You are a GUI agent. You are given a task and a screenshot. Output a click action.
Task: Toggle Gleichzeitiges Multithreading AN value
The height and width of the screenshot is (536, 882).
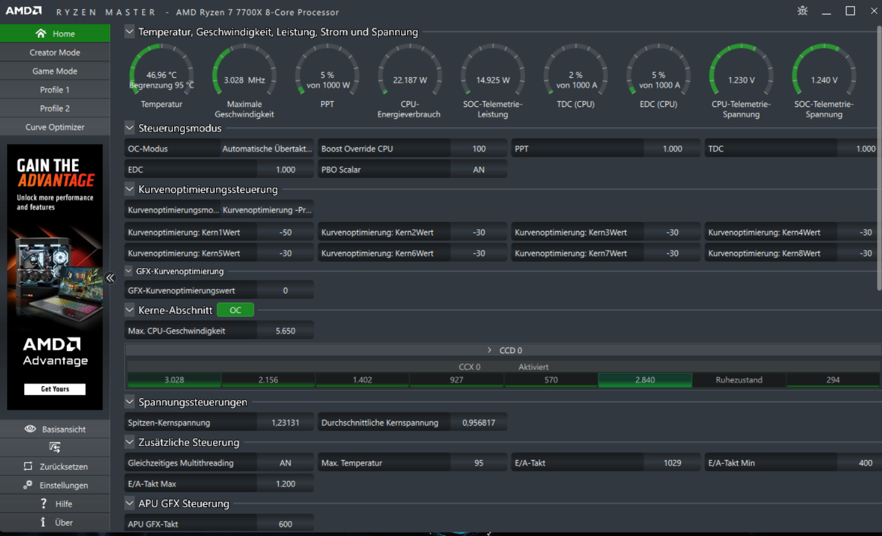tap(285, 463)
